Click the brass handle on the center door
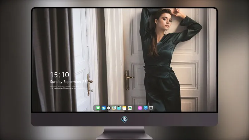This screenshot has height=140, width=249. click(128, 80)
